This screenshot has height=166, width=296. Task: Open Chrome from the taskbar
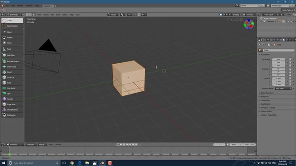coord(72,163)
